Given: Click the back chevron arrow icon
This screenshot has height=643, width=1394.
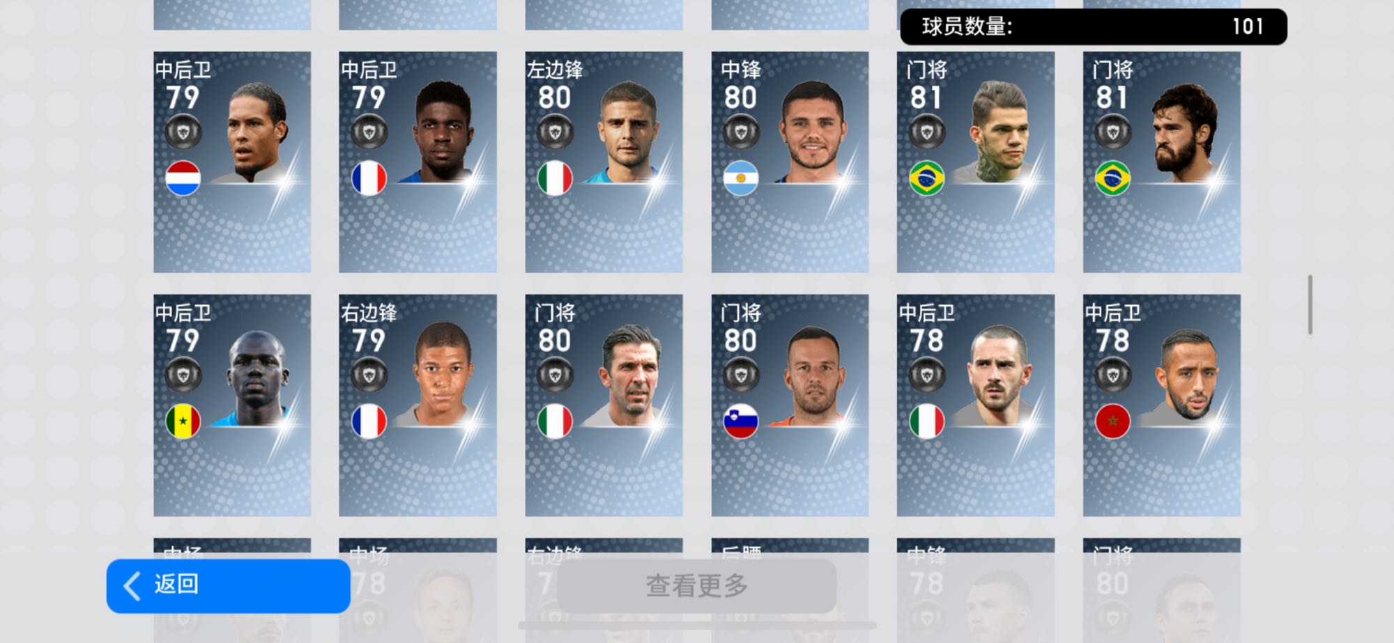Looking at the screenshot, I should tap(132, 586).
